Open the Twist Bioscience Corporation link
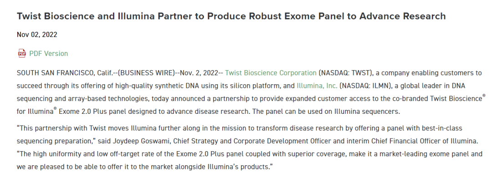 pos(271,73)
